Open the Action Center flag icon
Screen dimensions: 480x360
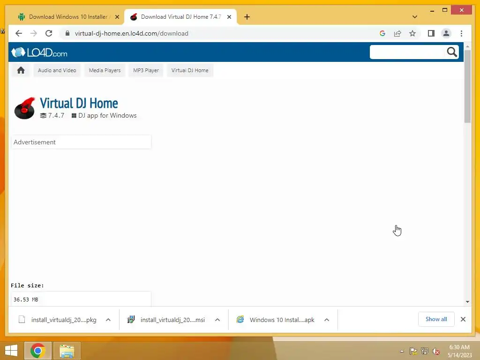click(413, 351)
